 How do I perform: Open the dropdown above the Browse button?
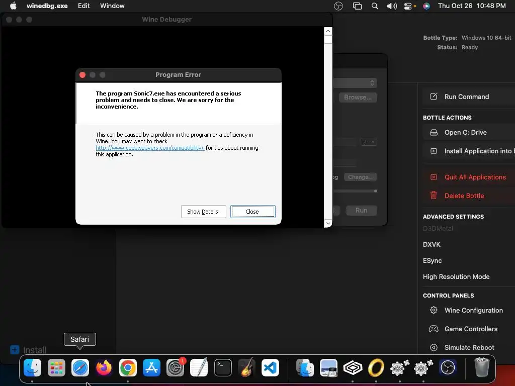tap(355, 83)
